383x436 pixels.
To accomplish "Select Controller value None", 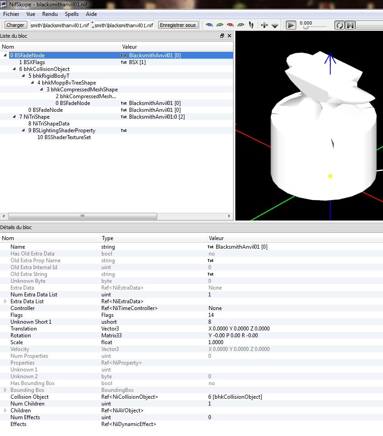I will [215, 308].
